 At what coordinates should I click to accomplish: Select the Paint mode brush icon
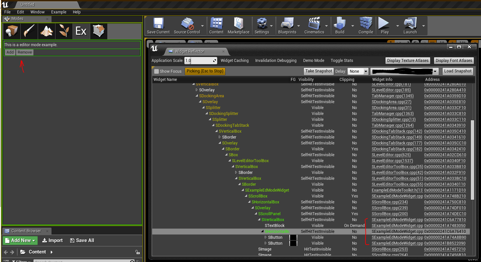coord(29,31)
